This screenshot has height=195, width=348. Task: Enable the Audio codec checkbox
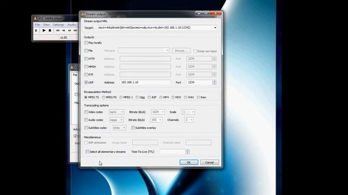86,120
